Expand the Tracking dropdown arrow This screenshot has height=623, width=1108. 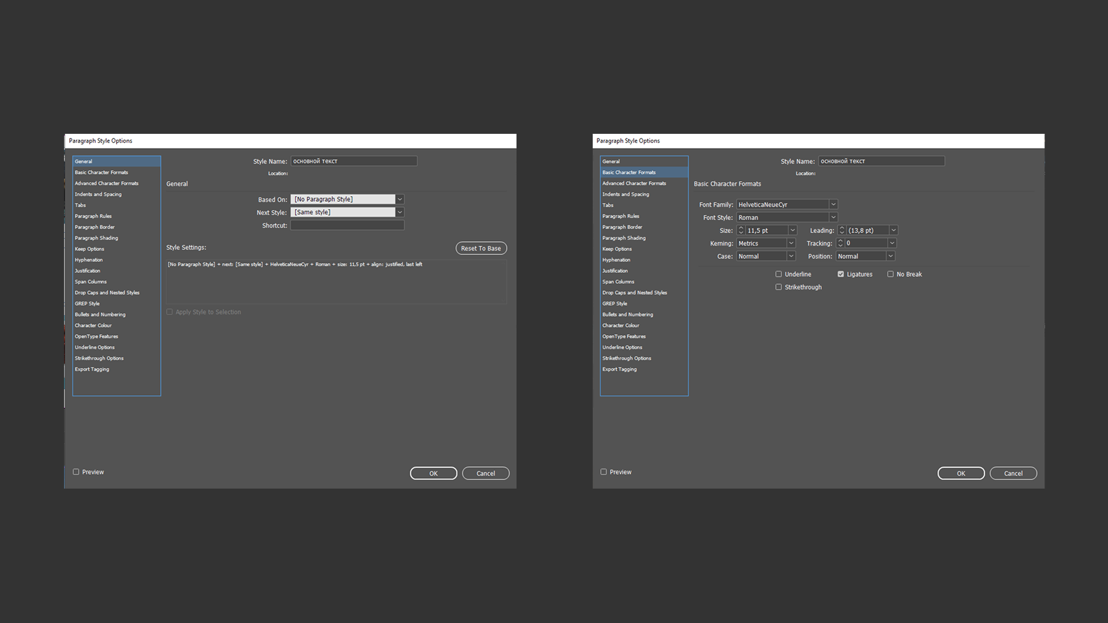coord(892,243)
